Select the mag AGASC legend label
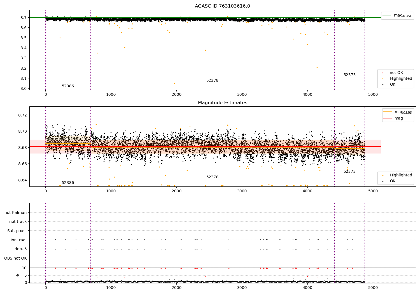This screenshot has width=420, height=294. coord(403,15)
